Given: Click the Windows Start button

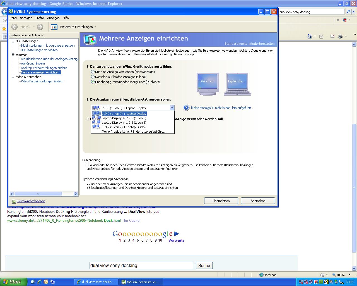Looking at the screenshot, I should [x=13, y=282].
